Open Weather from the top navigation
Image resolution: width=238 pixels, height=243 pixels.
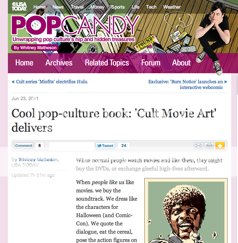(172, 7)
